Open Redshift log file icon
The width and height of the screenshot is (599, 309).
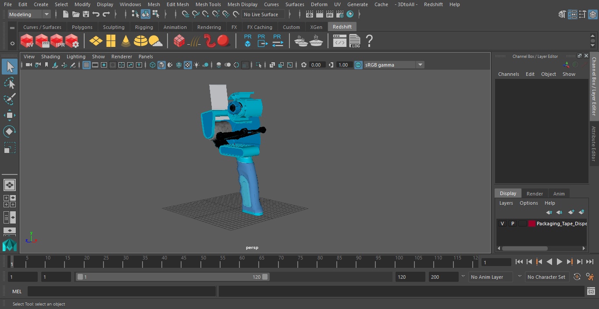(354, 41)
